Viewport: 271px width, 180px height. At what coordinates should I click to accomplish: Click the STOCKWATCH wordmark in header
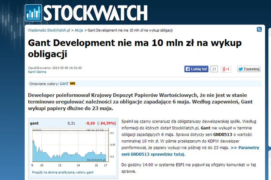pyautogui.click(x=96, y=13)
